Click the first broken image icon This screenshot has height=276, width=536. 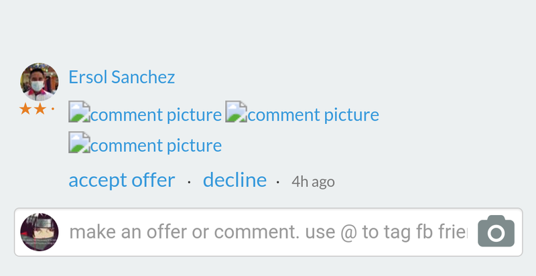tap(79, 111)
